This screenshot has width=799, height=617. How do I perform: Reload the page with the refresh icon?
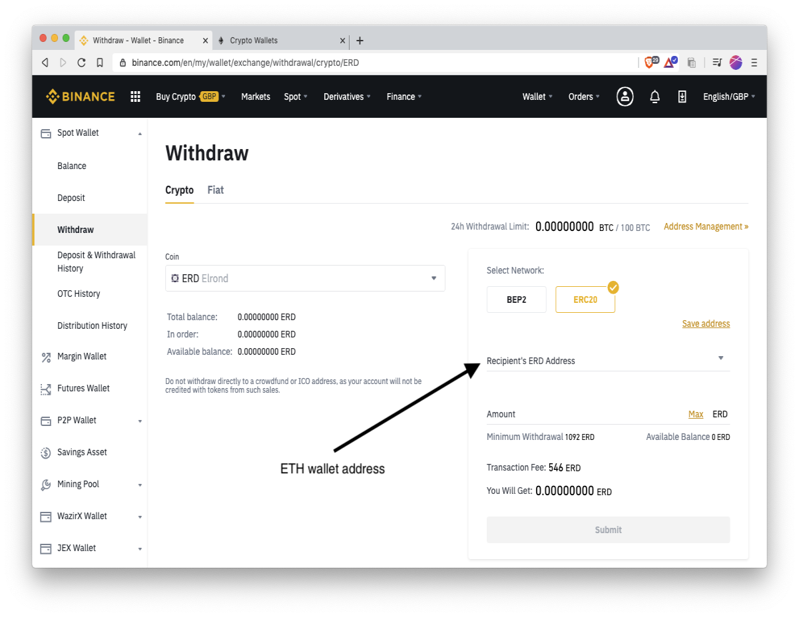81,63
